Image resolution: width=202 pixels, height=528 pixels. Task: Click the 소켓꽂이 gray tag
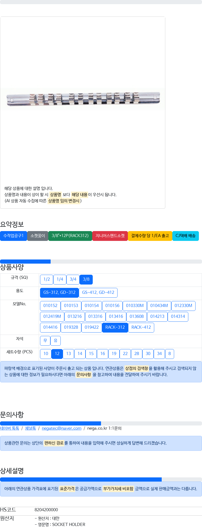coord(38,236)
